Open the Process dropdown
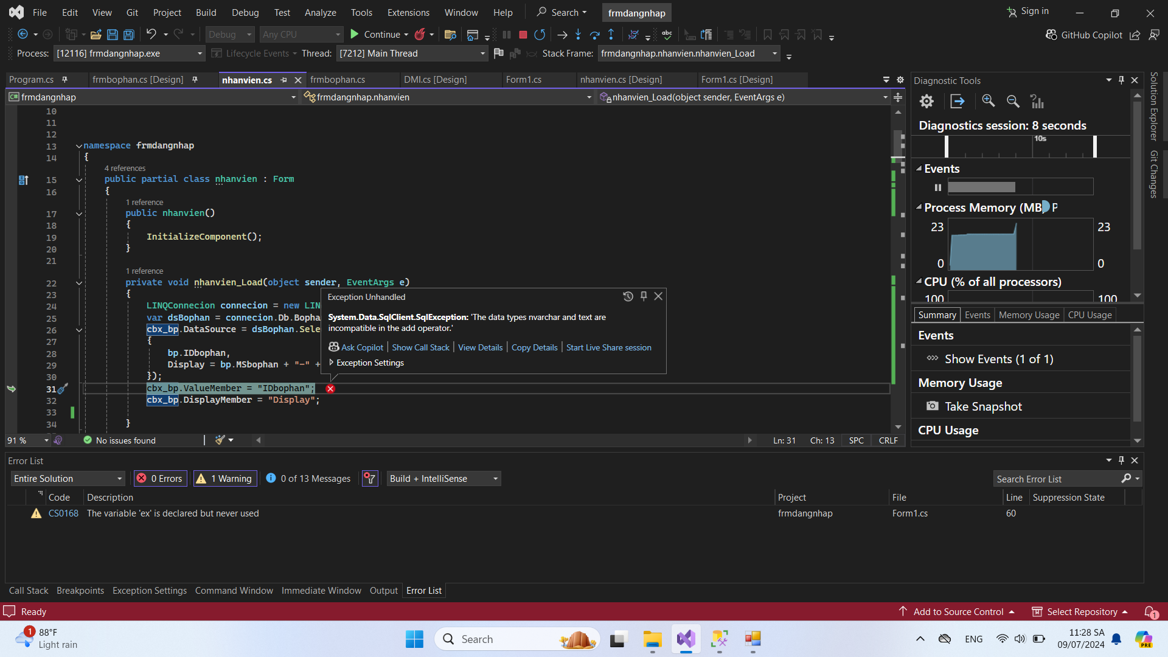Image resolution: width=1168 pixels, height=657 pixels. tap(129, 54)
